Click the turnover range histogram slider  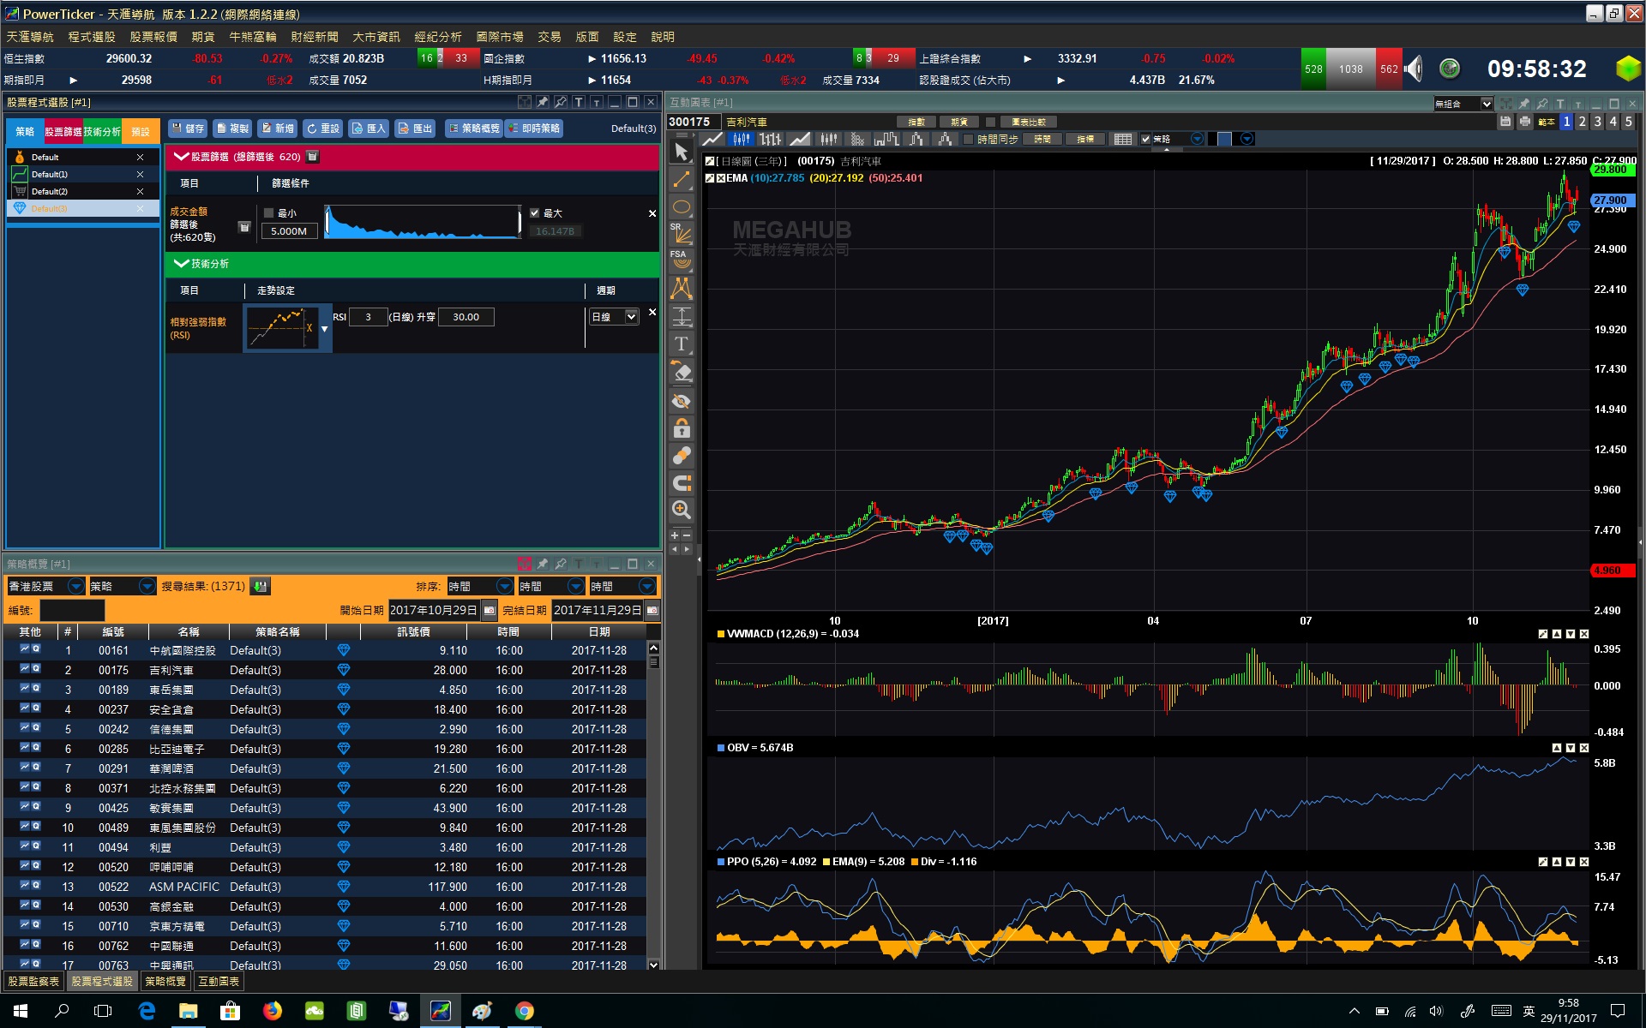423,222
